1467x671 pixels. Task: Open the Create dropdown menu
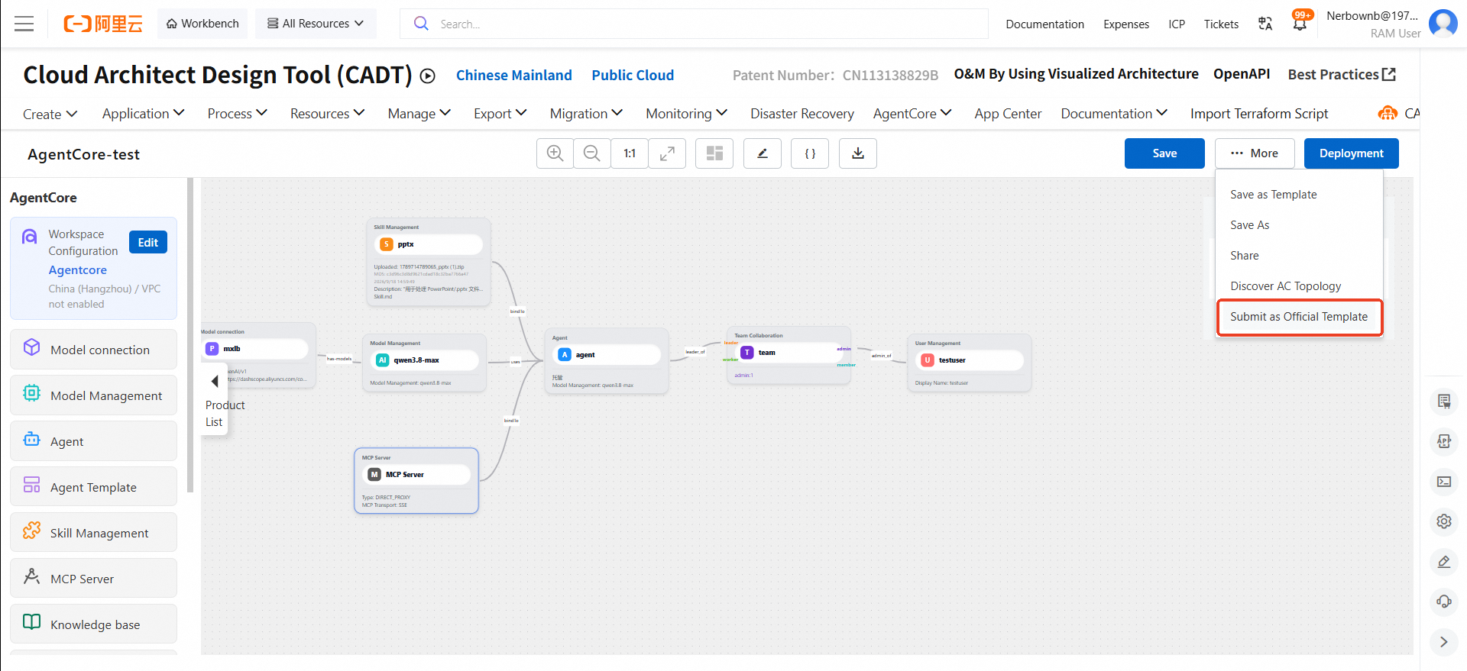50,114
